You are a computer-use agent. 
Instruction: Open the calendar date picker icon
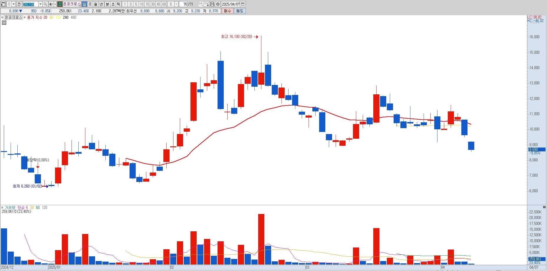[243, 4]
